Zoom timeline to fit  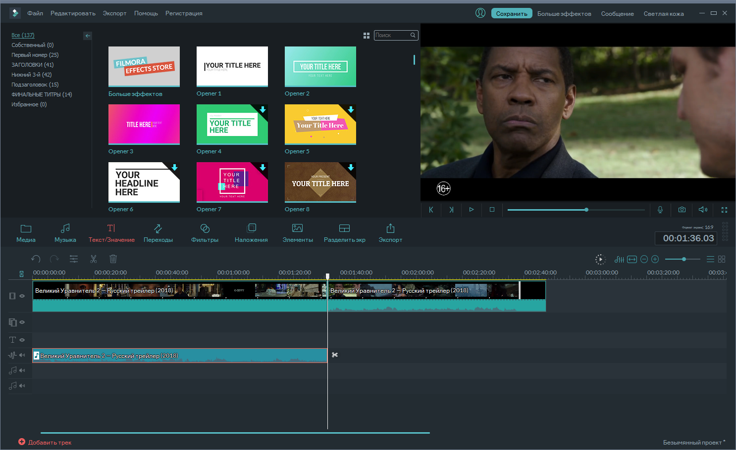coord(632,259)
